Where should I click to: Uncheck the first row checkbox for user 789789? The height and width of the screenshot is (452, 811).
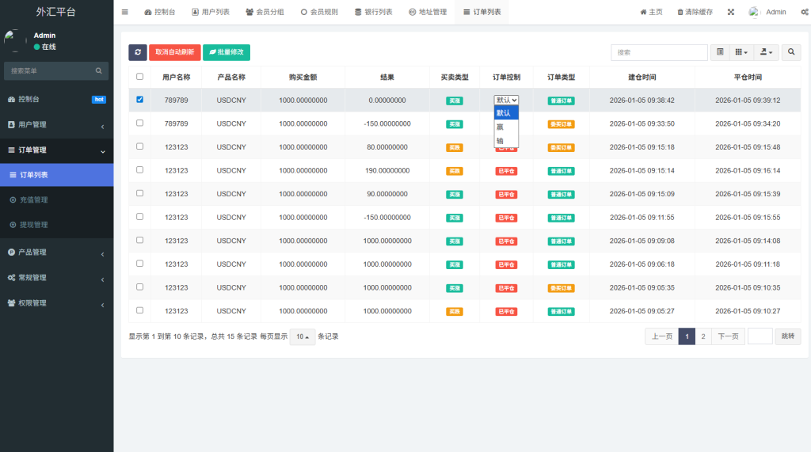[140, 100]
